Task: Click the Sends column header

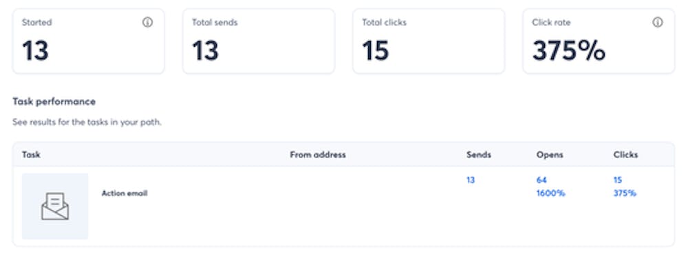Action: pyautogui.click(x=479, y=155)
